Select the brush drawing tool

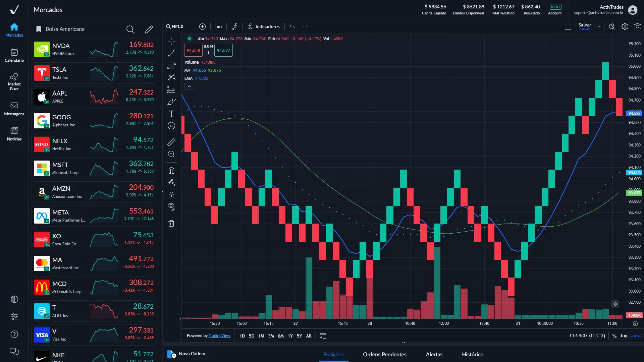(171, 102)
